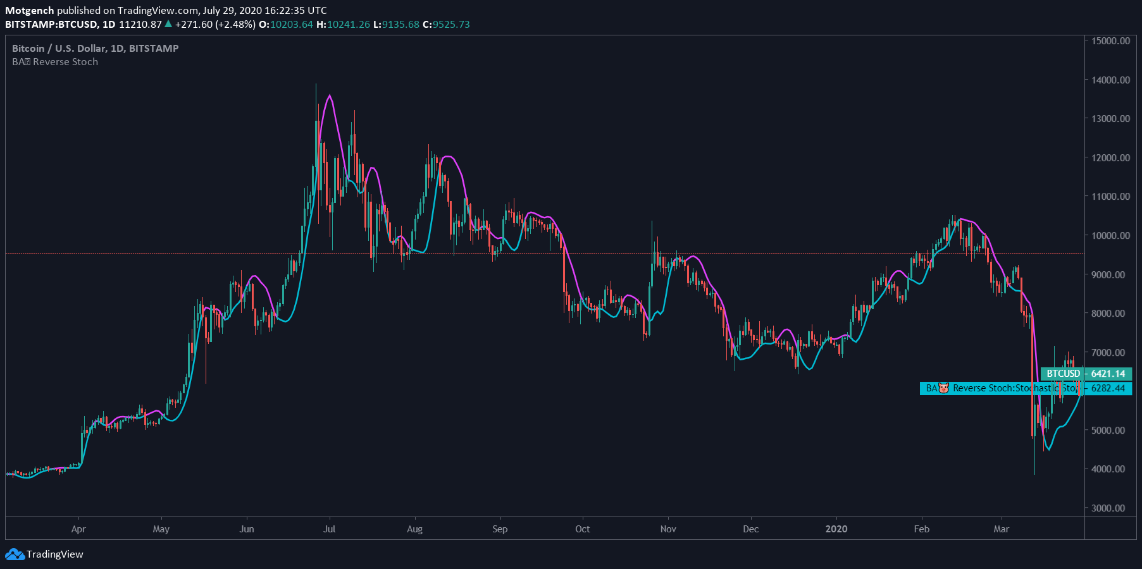Screen dimensions: 1142x569
Task: Click the Bitcoin / U.S. Dollar chart title
Action: tap(96, 49)
